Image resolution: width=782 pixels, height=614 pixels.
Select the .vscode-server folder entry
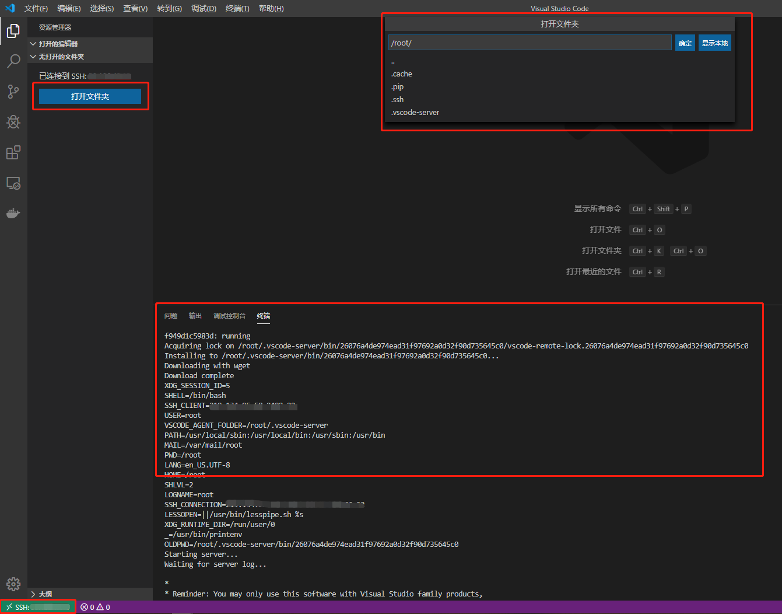click(560, 113)
